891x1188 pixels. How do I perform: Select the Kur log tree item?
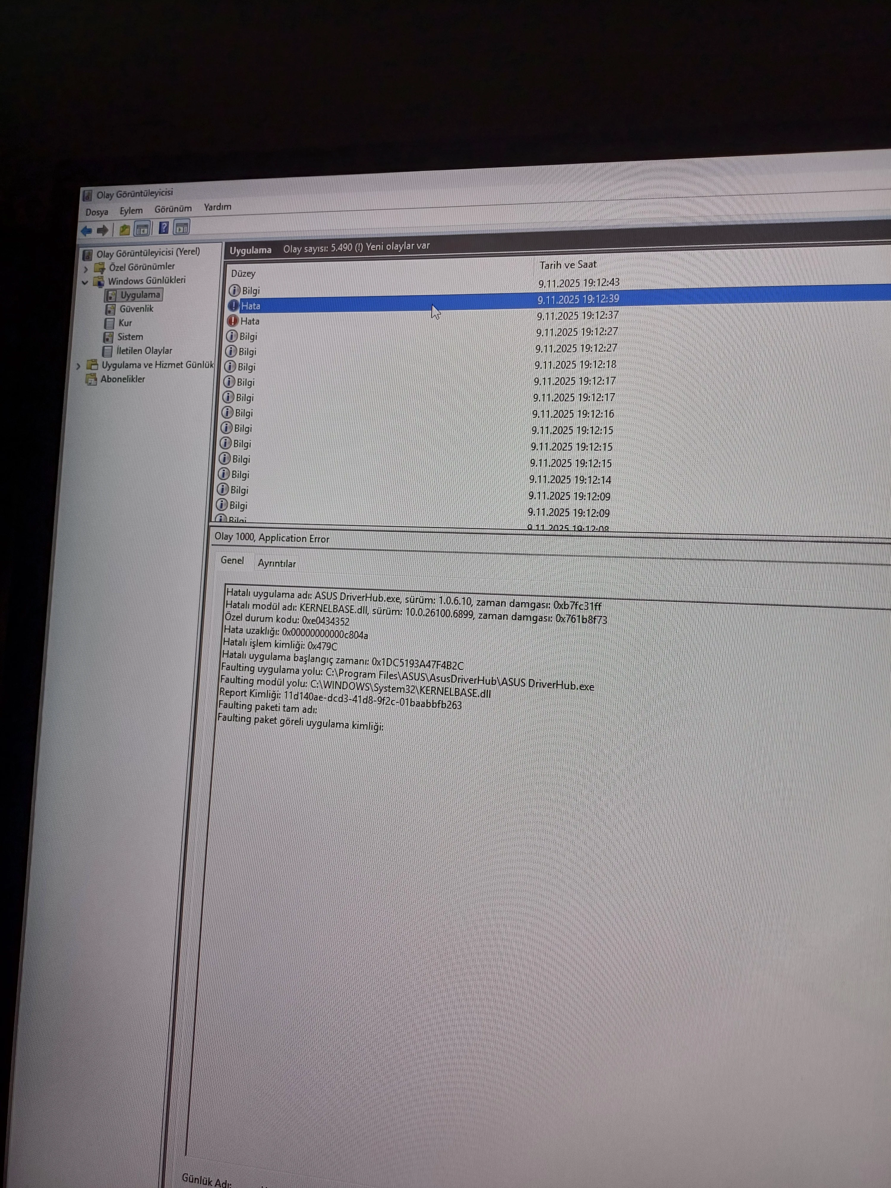(x=125, y=323)
